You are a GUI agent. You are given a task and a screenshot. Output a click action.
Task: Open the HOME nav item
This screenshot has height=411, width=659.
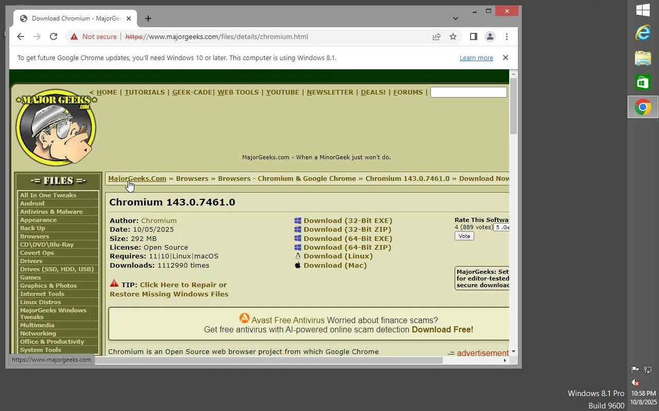[107, 92]
